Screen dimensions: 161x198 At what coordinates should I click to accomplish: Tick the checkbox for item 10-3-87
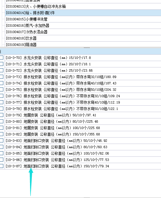click(2, 166)
